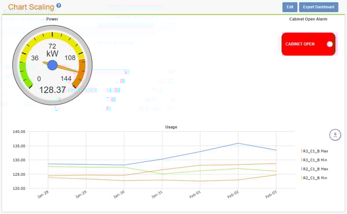Toggle R3_C1_B Max series in legend
Image resolution: width=347 pixels, height=214 pixels.
pos(315,151)
